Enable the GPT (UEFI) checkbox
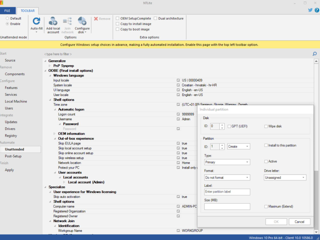The height and width of the screenshot is (240, 320). 229,126
